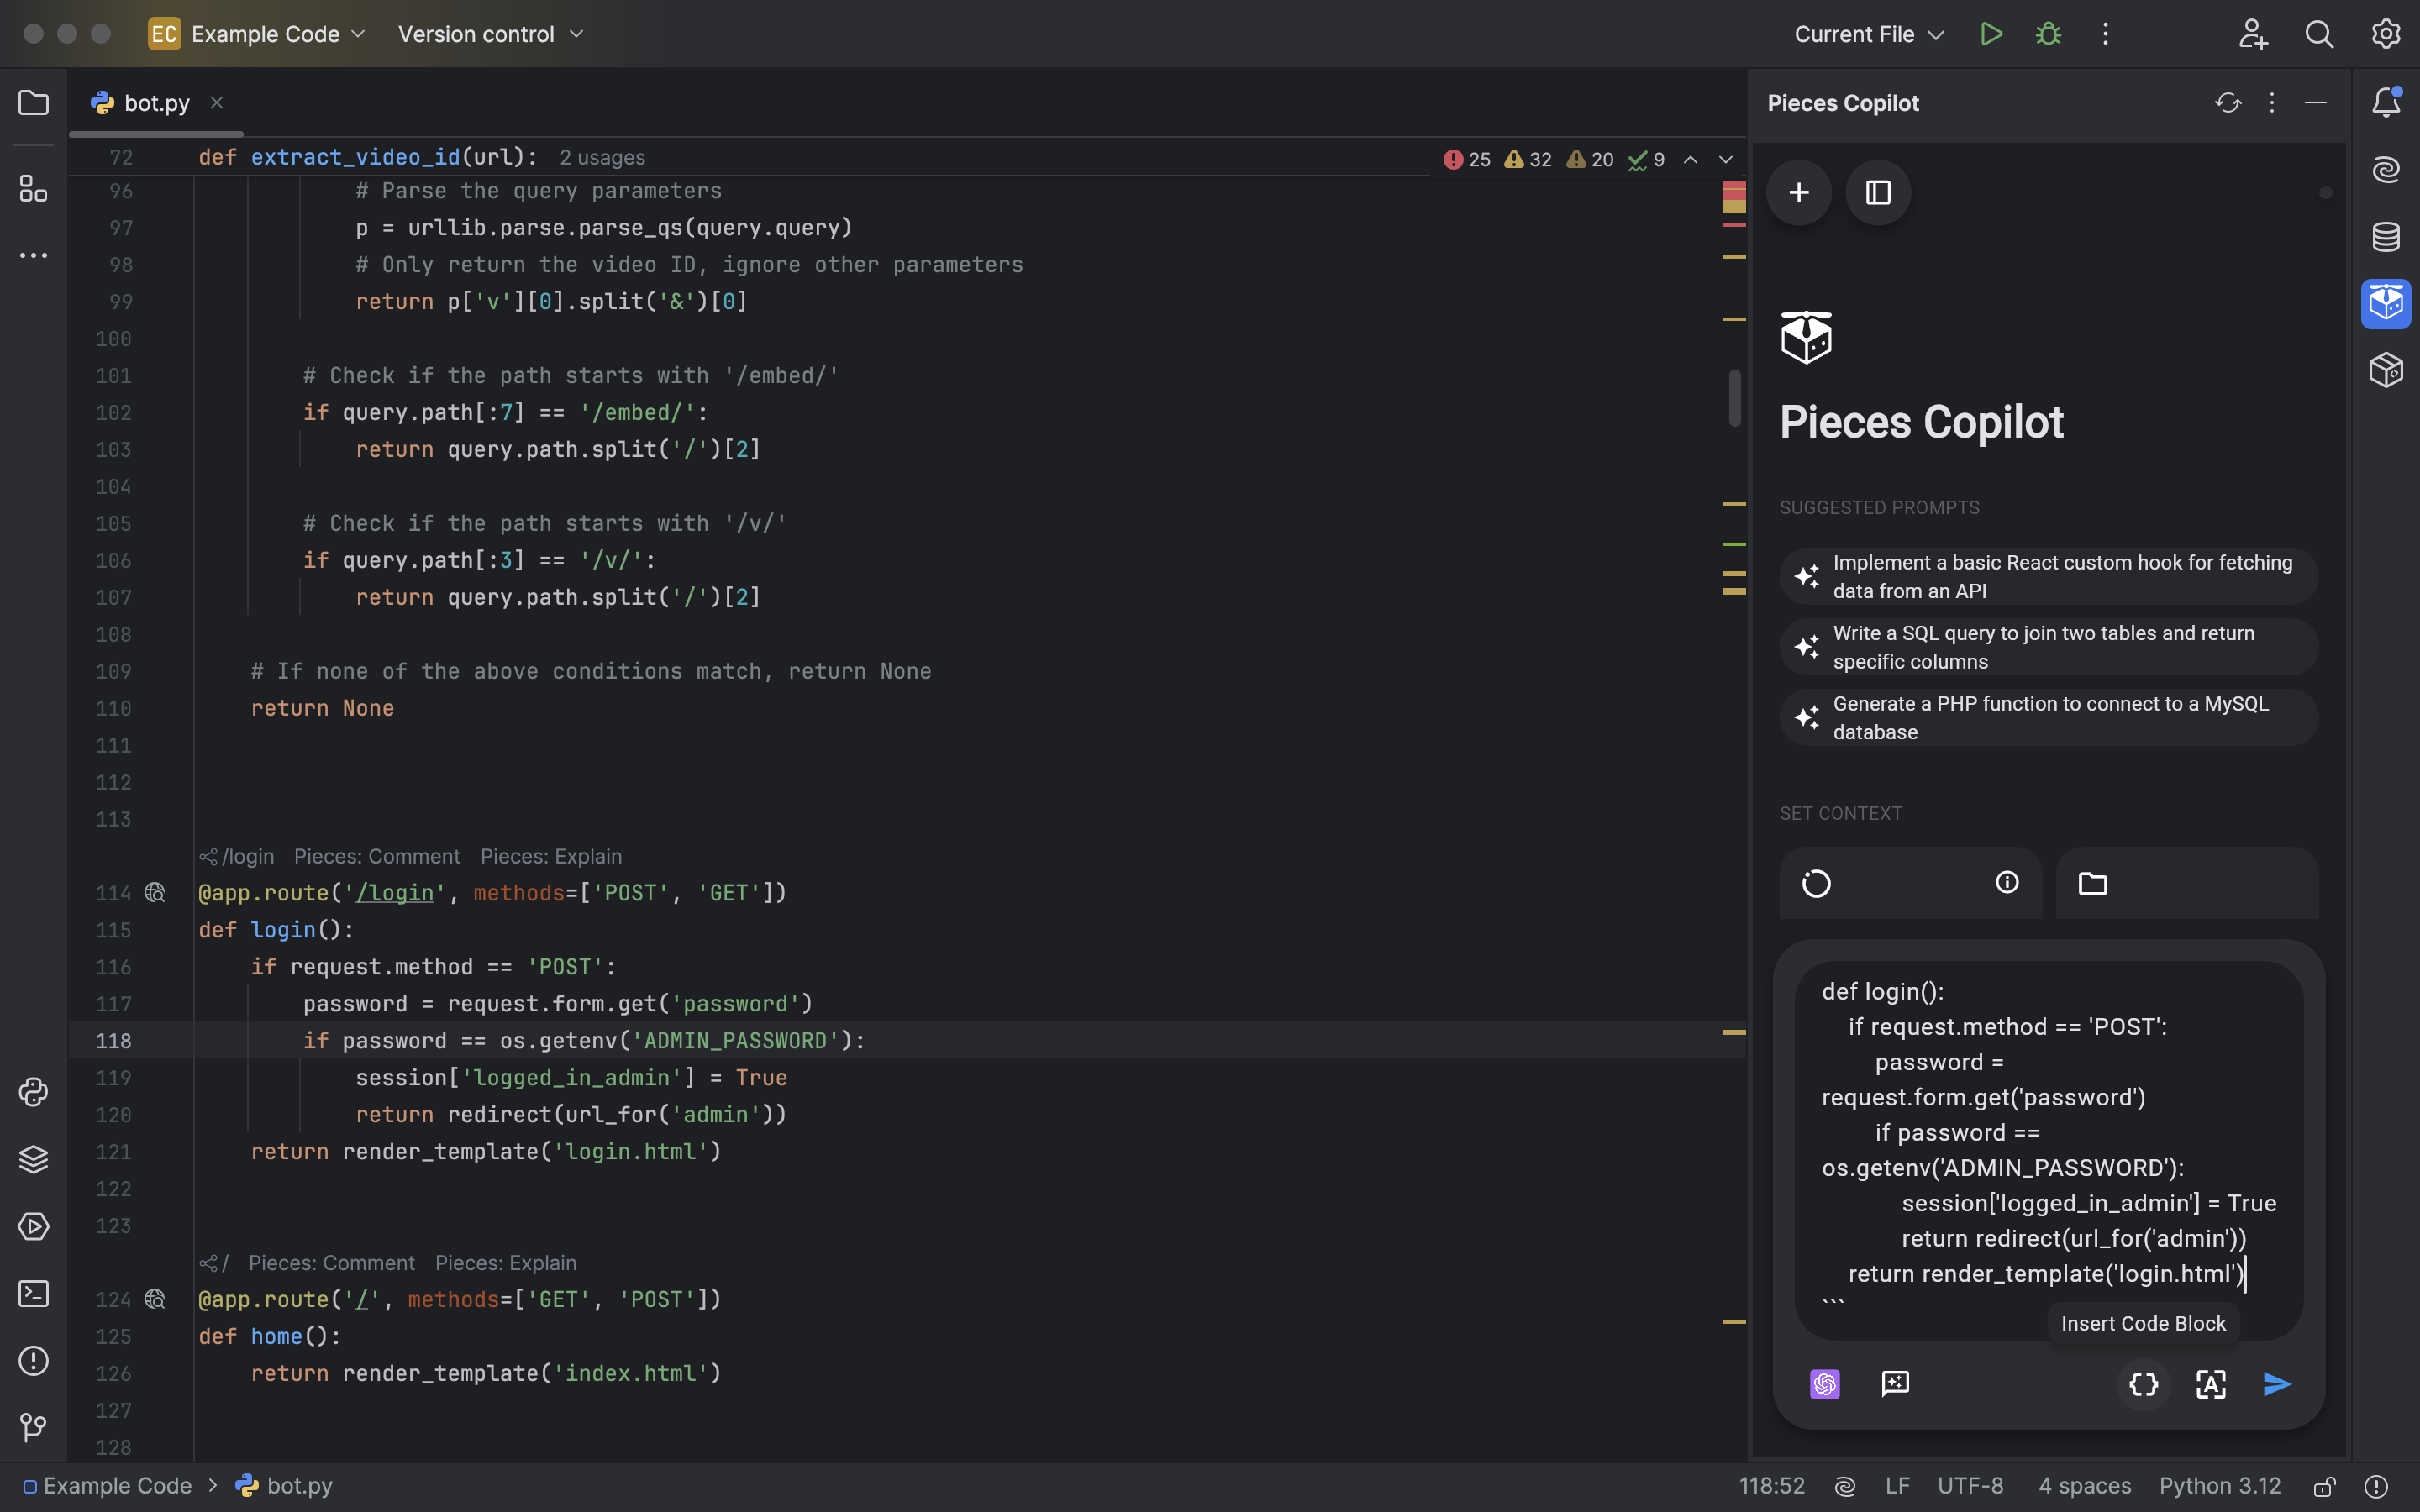Open Search Everywhere magnifier
The image size is (2420, 1512).
2319,34
